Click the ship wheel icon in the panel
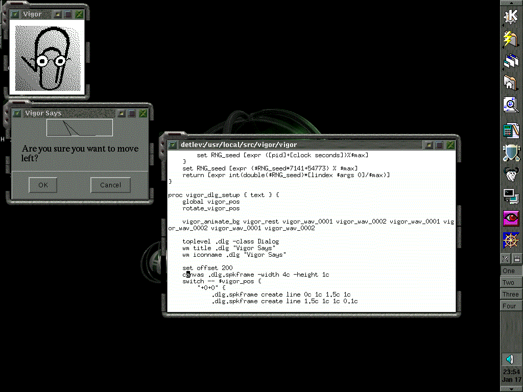Image resolution: width=523 pixels, height=392 pixels. click(x=511, y=239)
